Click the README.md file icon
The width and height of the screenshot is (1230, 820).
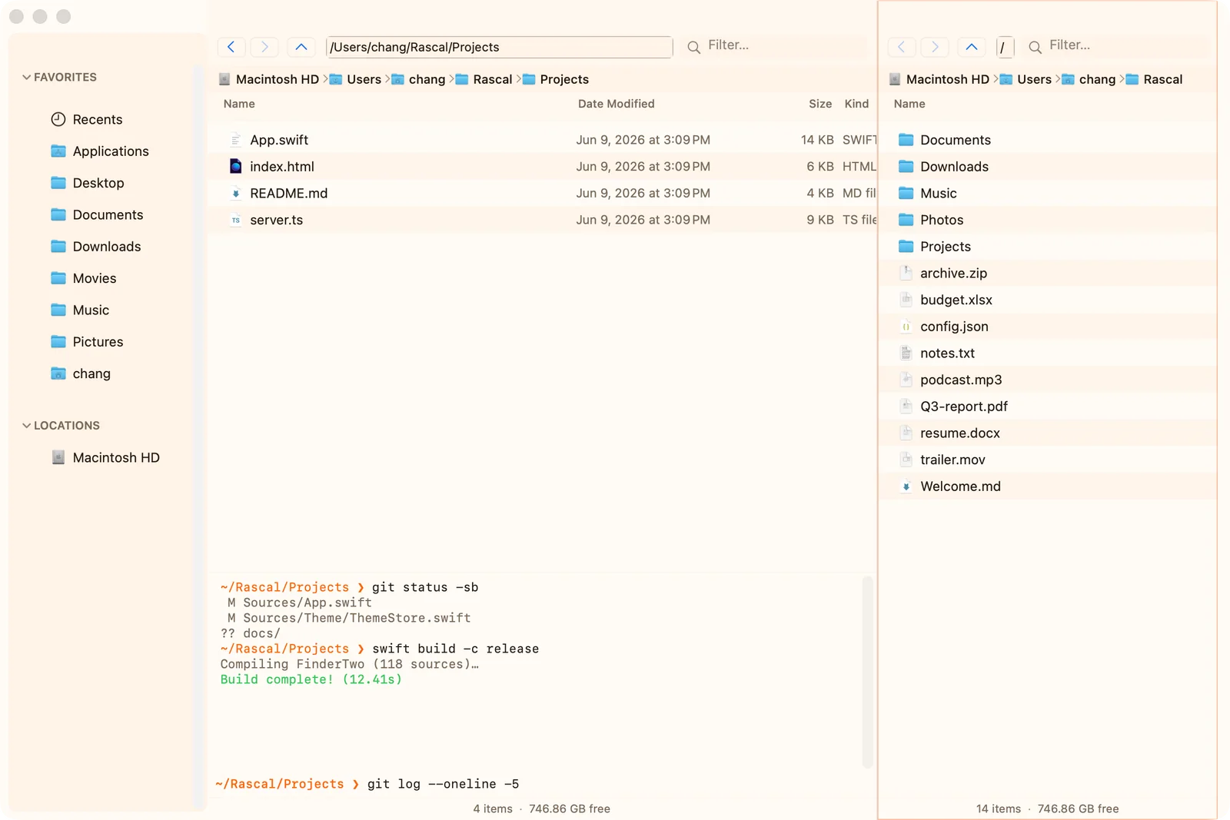235,193
